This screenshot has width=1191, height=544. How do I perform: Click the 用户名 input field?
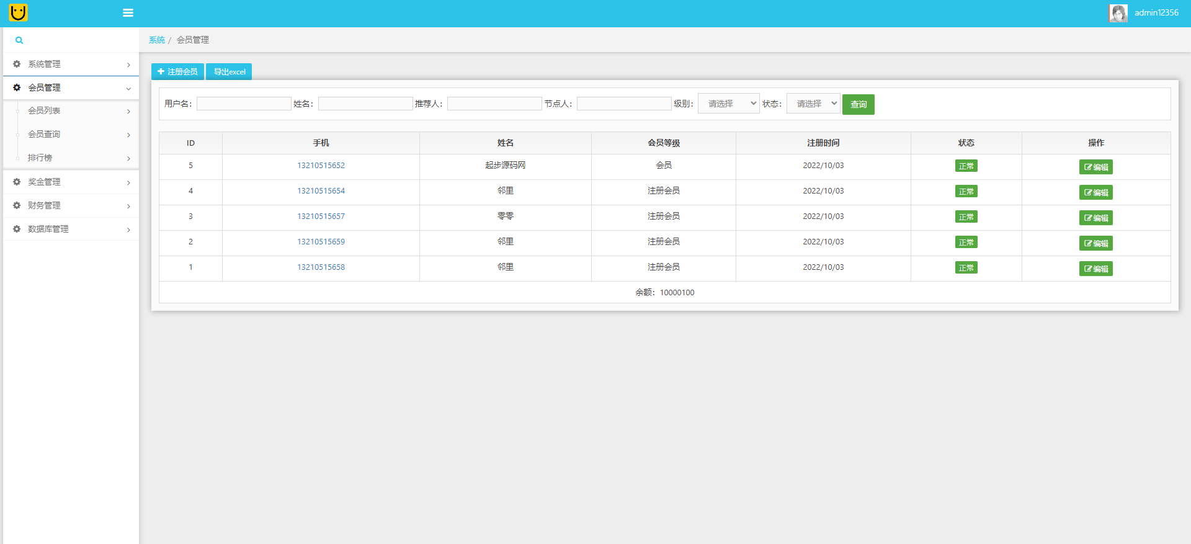(244, 104)
